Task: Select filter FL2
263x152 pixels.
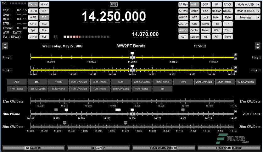Action: click(x=44, y=17)
